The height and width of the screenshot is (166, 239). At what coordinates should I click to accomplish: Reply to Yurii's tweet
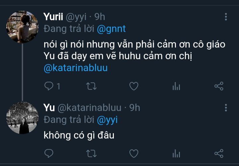click(49, 86)
